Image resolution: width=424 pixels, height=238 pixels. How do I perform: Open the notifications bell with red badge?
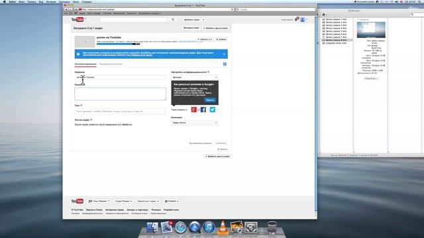(297, 19)
